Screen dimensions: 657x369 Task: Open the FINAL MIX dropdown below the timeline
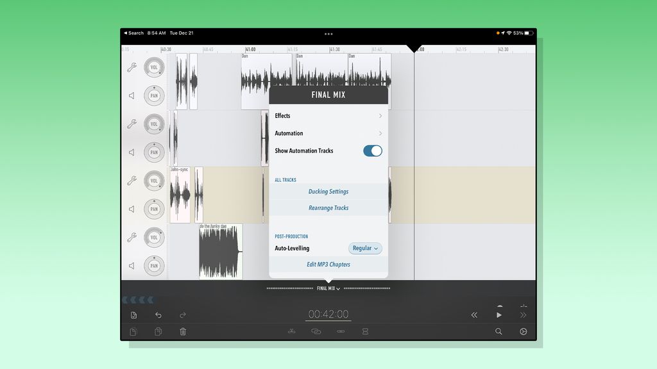(328, 288)
